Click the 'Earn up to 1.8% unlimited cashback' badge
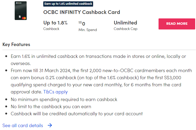 (x=68, y=4)
